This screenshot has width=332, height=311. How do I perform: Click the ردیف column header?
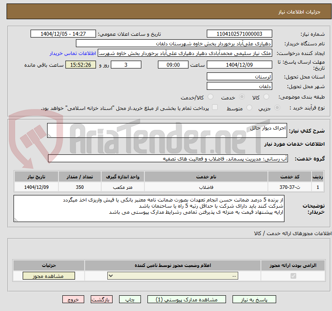[x=318, y=177]
